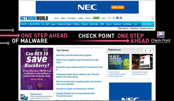
Task: Select the Tech Debate nav tab
Action: 127,24
